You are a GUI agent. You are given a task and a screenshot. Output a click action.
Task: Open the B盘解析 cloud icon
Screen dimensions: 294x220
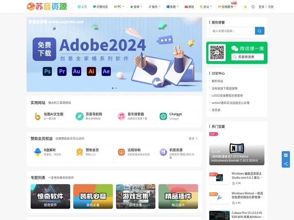[x=38, y=152]
